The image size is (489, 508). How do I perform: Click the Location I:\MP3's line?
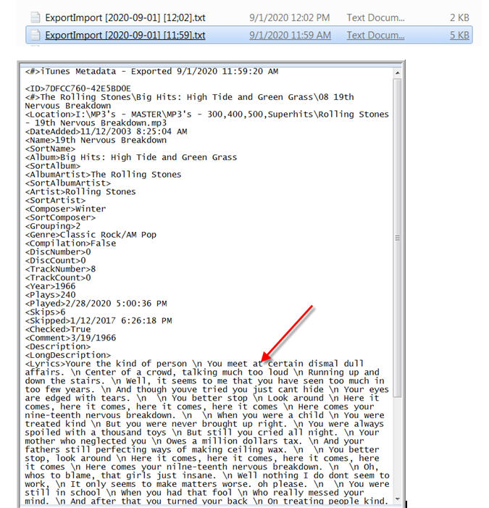pyautogui.click(x=207, y=119)
